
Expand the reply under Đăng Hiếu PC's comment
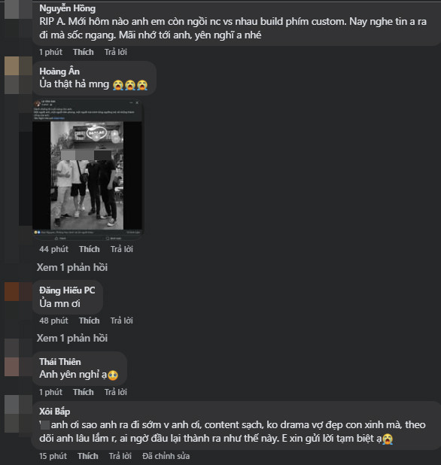tap(72, 338)
